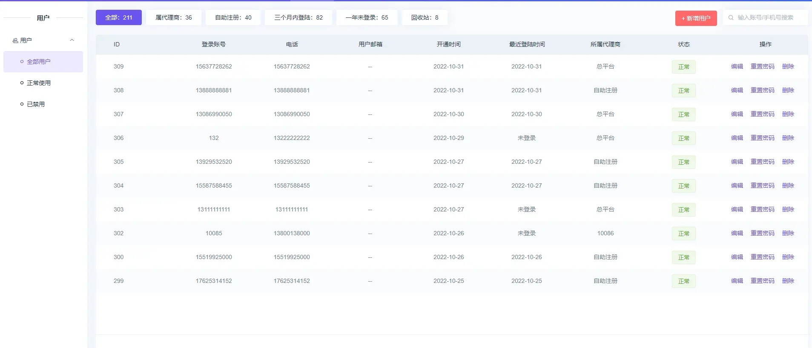Reset password for user ID 308
Screen dimensions: 812x348
[x=762, y=90]
